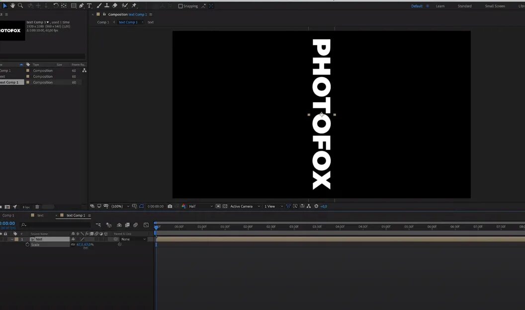Viewport: 525px width, 310px height.
Task: Click the text layer label color swatch
Action: click(16, 239)
